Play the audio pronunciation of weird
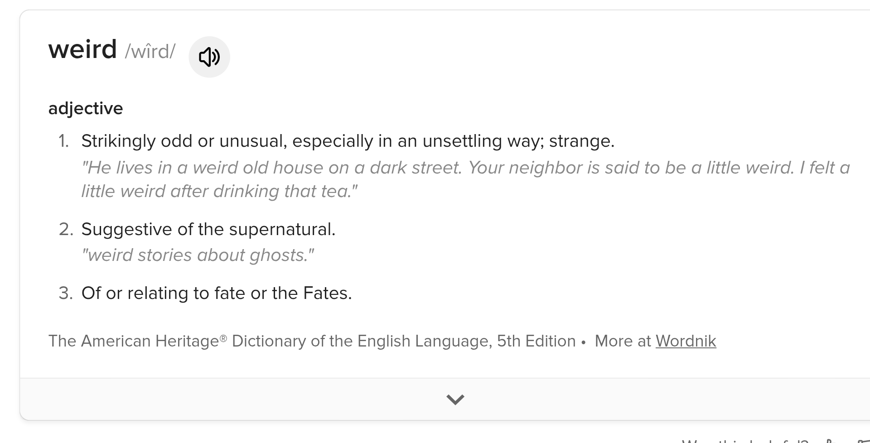This screenshot has width=870, height=443. click(209, 57)
